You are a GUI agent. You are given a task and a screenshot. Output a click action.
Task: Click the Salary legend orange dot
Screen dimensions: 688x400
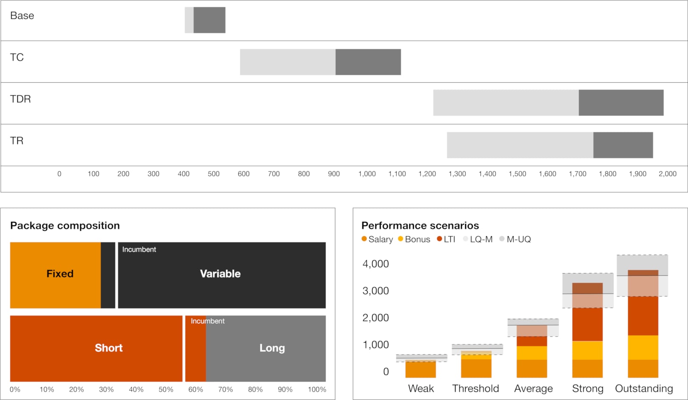[364, 239]
